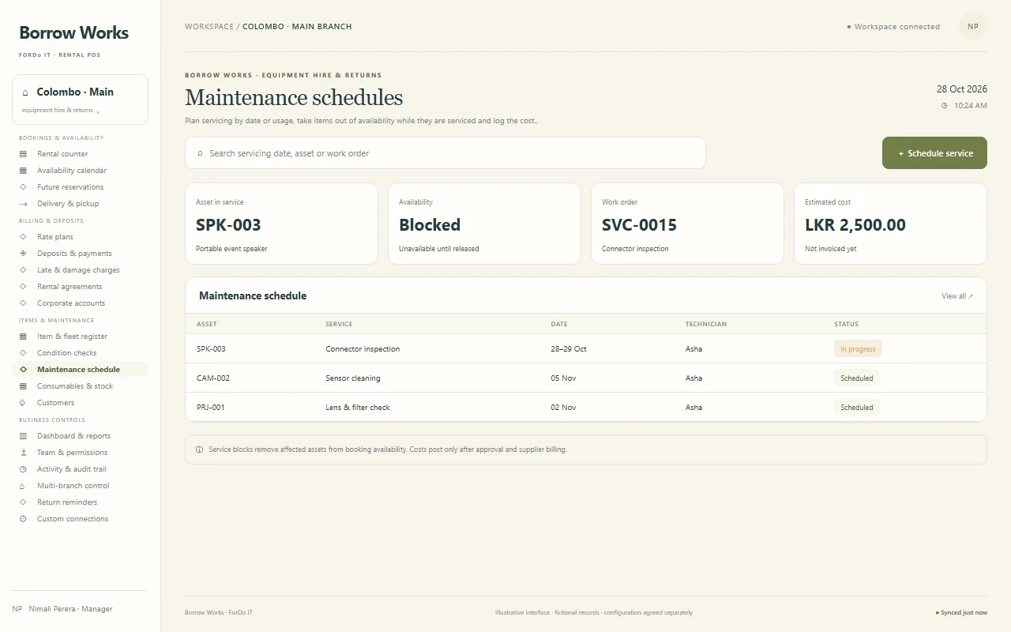Click the Consumables & stock icon

pyautogui.click(x=23, y=386)
